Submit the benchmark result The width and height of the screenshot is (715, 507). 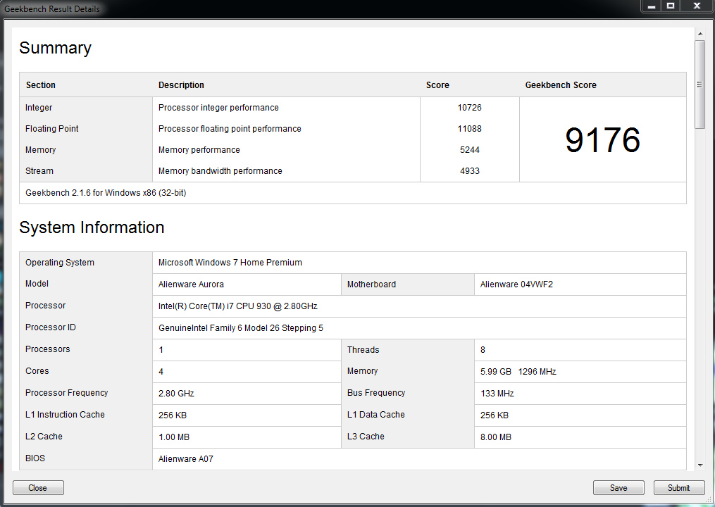point(679,487)
